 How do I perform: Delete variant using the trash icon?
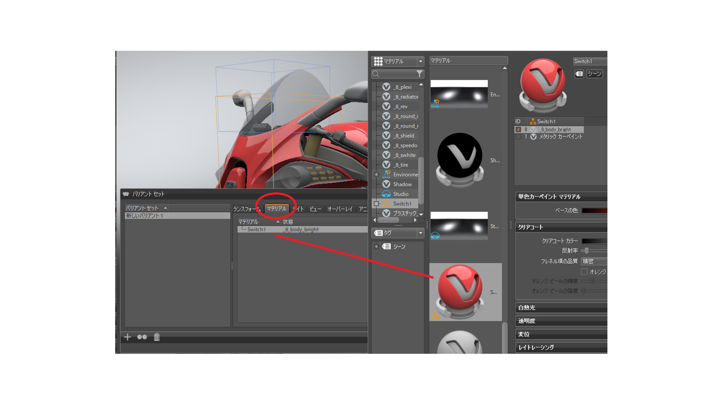pos(157,337)
